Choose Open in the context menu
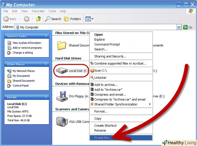This screenshot has height=146, width=197. [x=121, y=35]
